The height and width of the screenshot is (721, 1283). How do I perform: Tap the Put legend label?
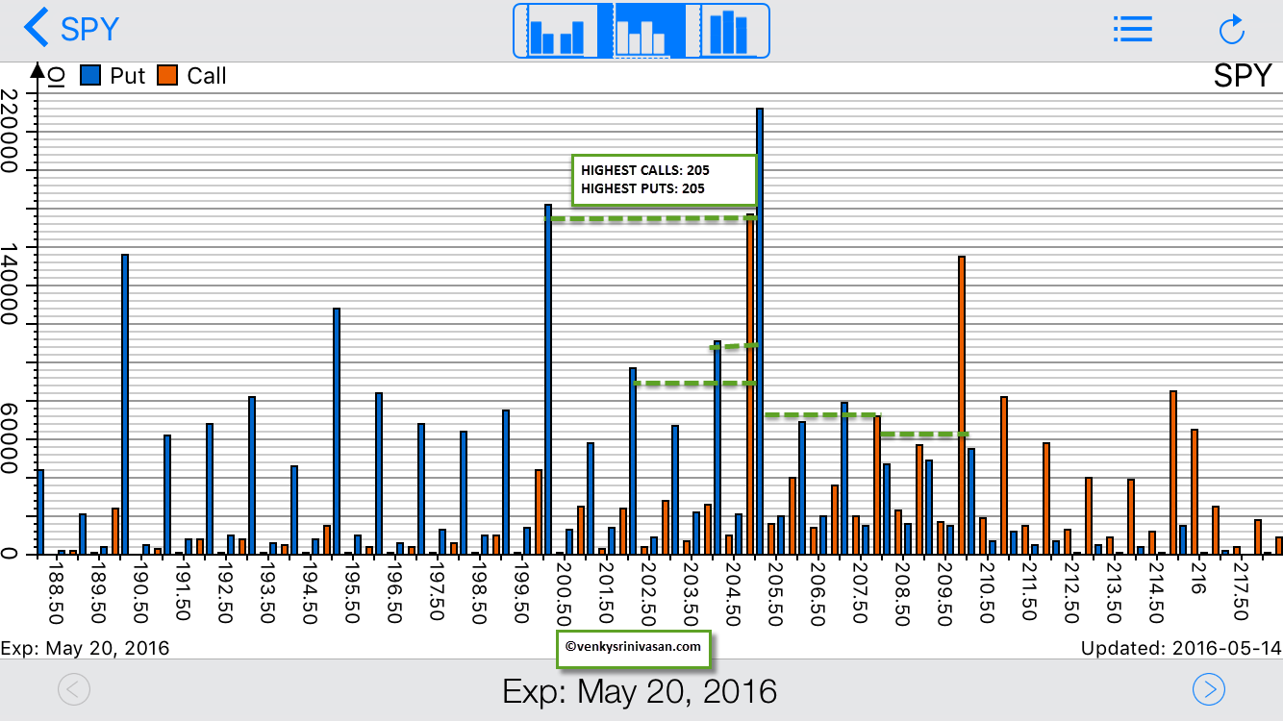128,76
